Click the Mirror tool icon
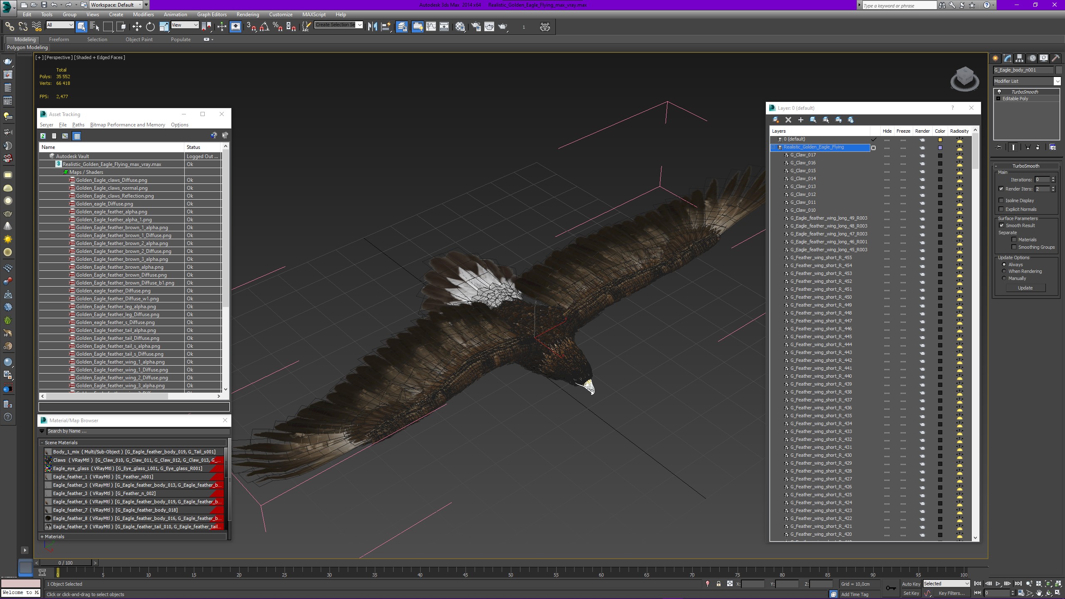This screenshot has height=599, width=1065. [372, 27]
